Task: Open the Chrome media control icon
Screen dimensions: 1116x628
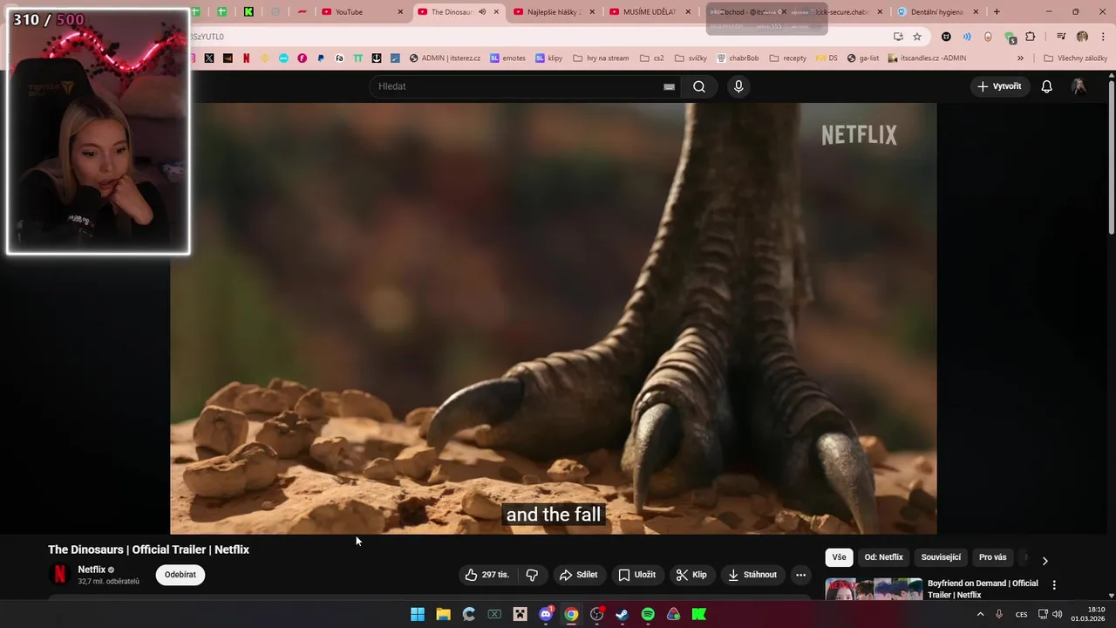Action: 1061,37
